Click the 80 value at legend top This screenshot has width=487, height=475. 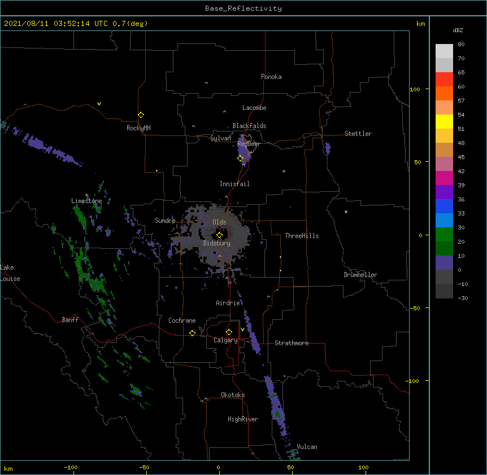coord(461,45)
